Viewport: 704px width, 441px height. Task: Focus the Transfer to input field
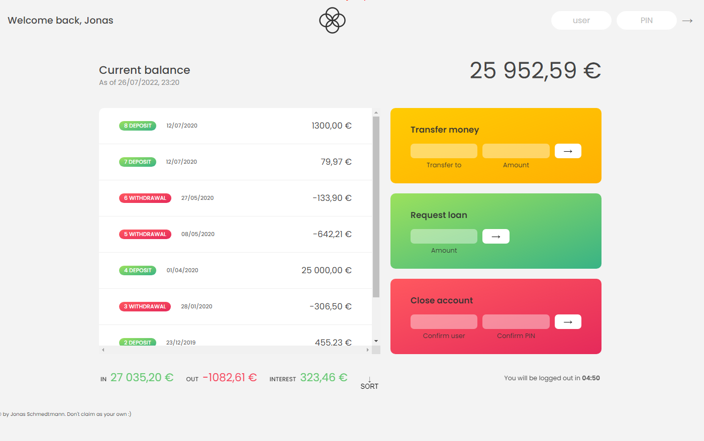444,151
